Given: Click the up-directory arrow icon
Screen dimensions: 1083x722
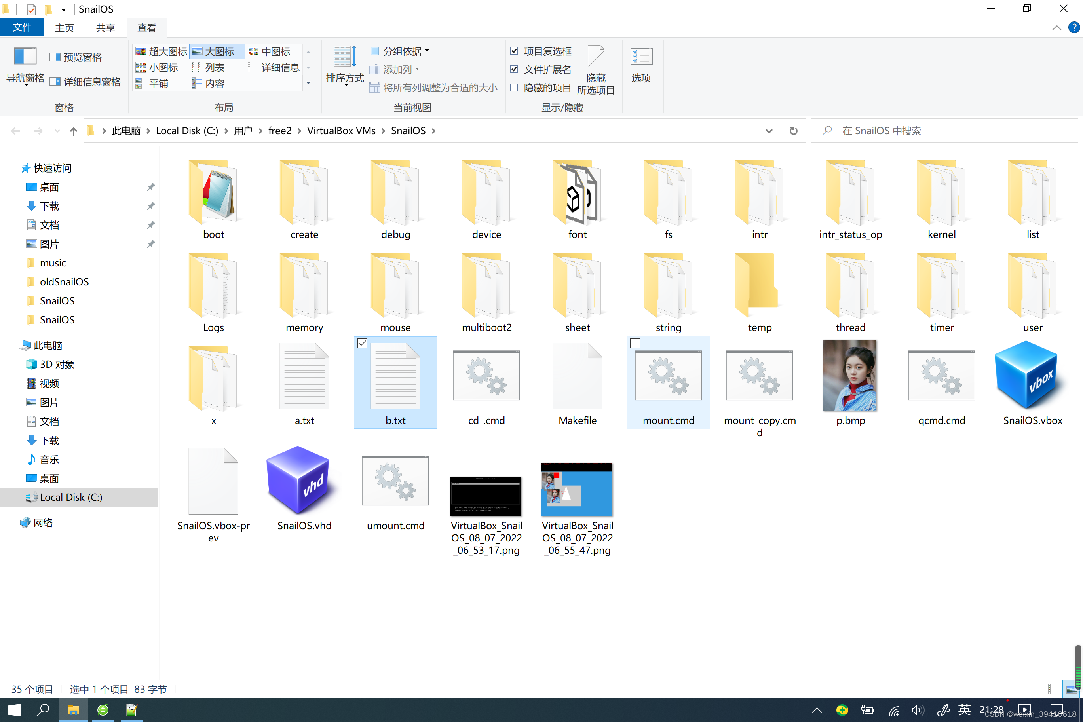Looking at the screenshot, I should pyautogui.click(x=73, y=131).
